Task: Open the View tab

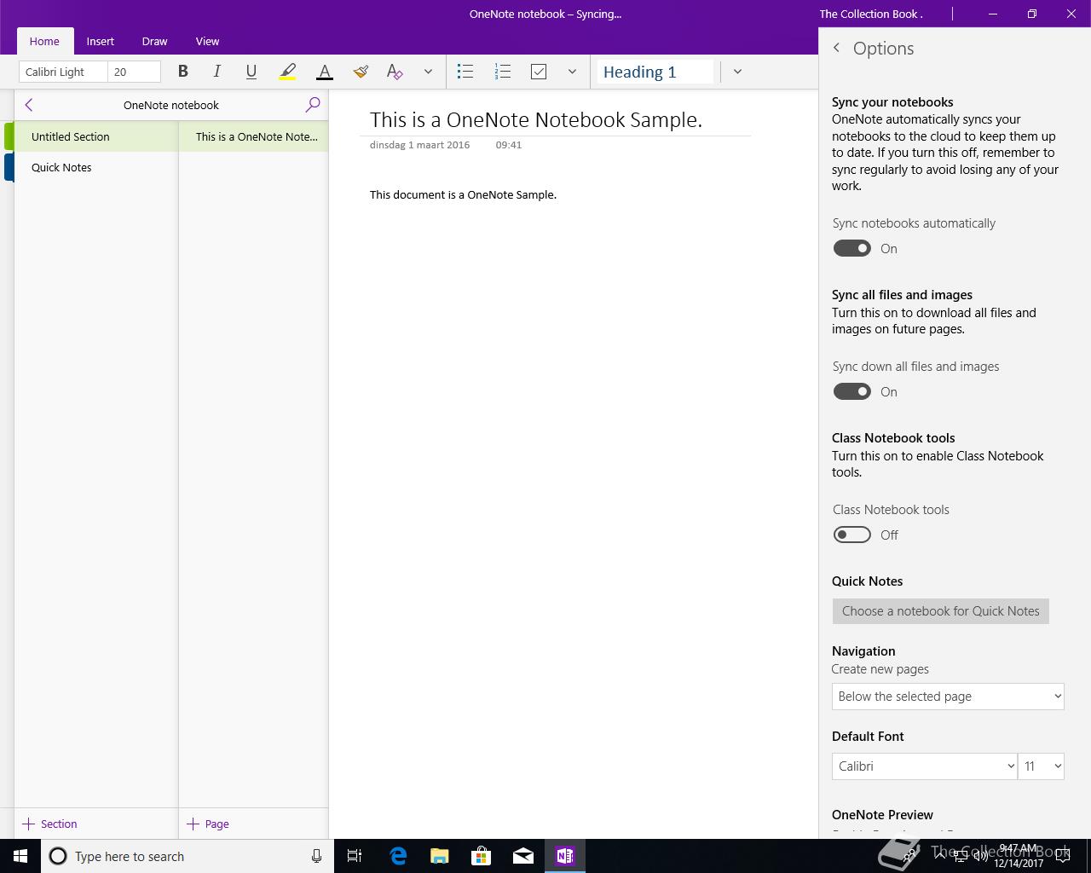Action: (207, 41)
